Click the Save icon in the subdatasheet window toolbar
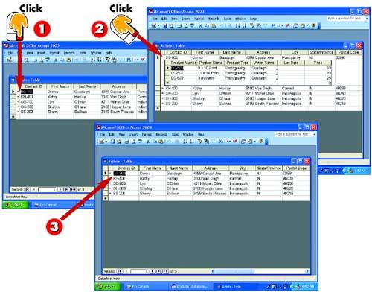Screen dimensions: 372x292 click(x=165, y=25)
